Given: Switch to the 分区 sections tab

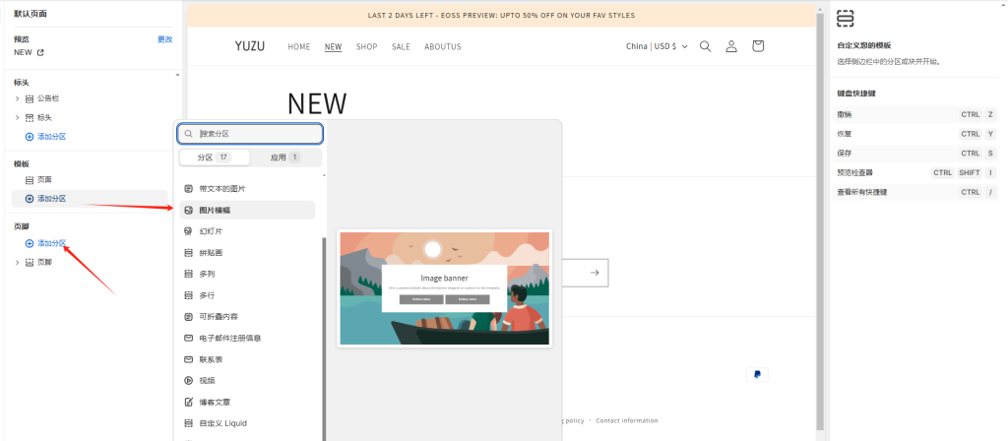Looking at the screenshot, I should point(215,157).
